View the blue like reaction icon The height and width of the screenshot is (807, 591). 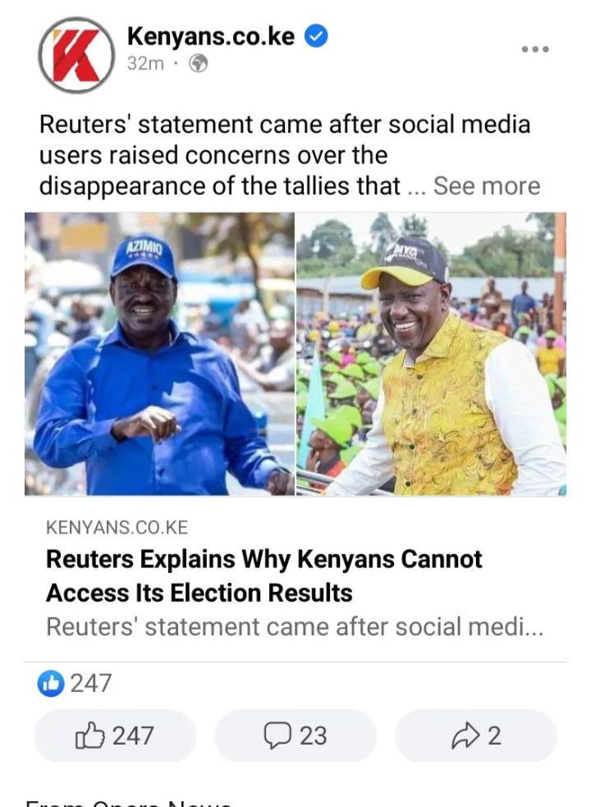(x=51, y=684)
